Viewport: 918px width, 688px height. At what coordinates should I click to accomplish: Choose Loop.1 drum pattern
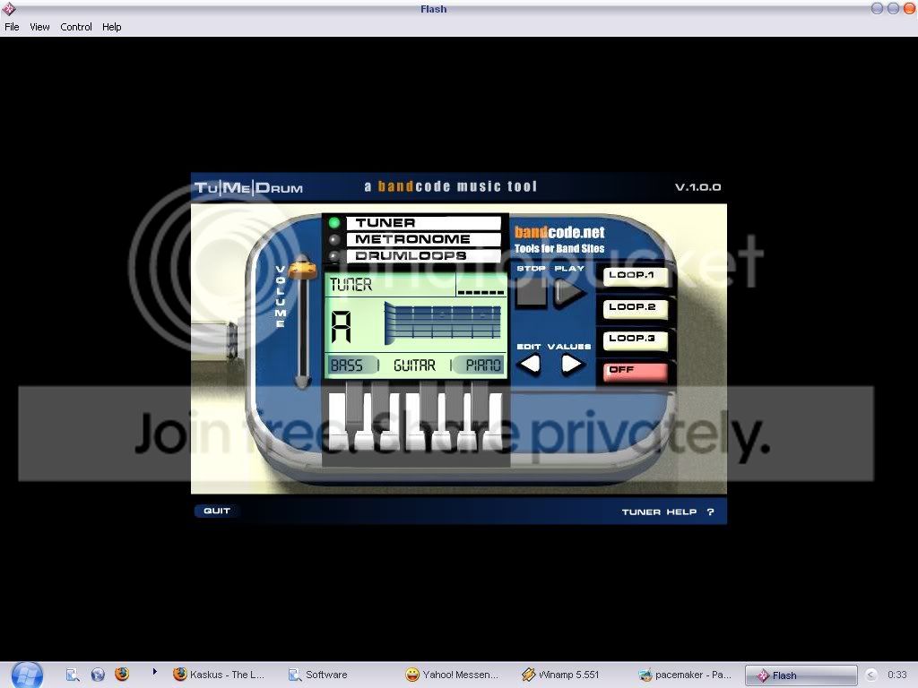click(x=636, y=276)
